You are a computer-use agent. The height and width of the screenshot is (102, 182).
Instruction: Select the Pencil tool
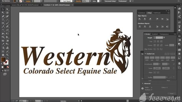[x=3, y=27]
